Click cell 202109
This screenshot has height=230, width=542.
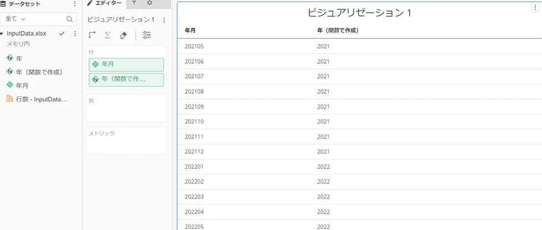[x=194, y=107]
